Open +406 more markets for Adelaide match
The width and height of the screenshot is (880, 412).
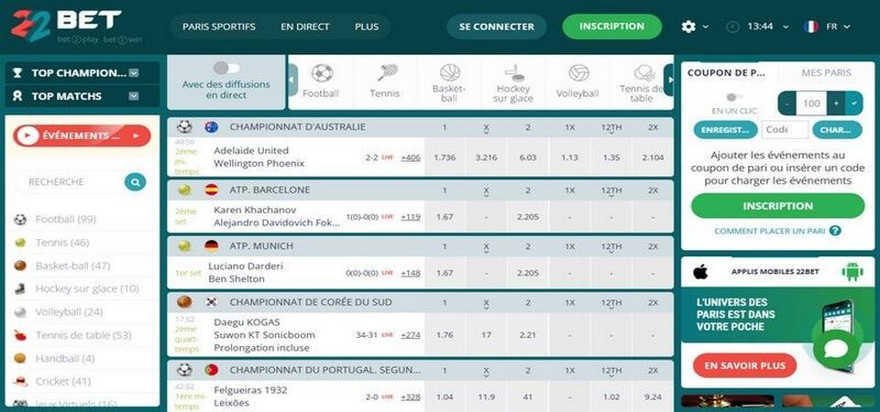pos(411,157)
